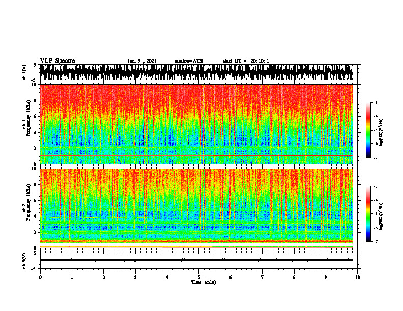This screenshot has width=403, height=311.
Task: Click time axis tick label "6"
Action: click(231, 277)
